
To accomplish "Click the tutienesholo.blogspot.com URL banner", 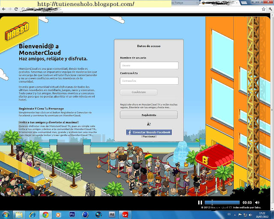I will 86,4.
